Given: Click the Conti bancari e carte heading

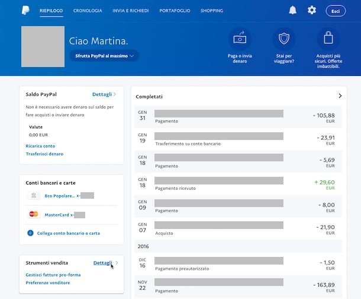Looking at the screenshot, I should pos(51,183).
